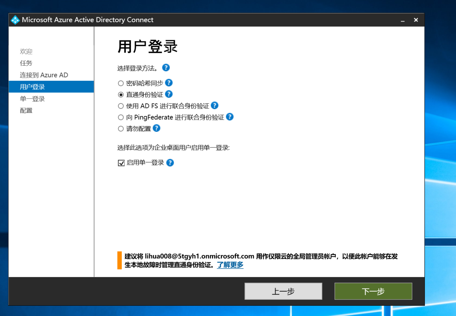Select 向 PingFederate 进行联合身份验证 option
Screen dimensions: 456x316
[x=121, y=117]
